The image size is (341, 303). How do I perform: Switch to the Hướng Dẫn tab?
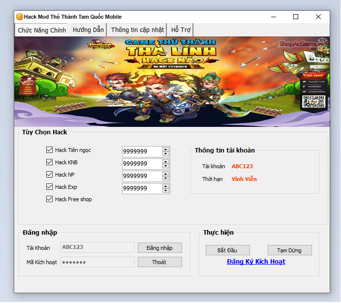[x=88, y=30]
